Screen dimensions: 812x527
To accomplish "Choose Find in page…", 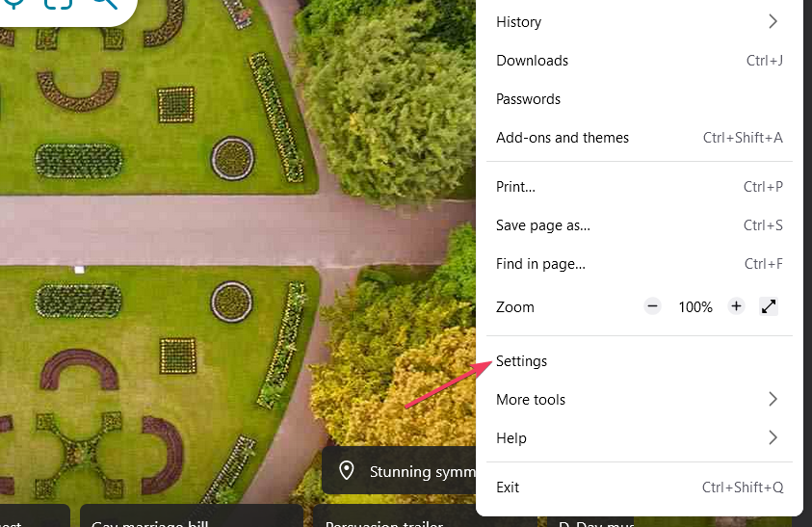I will [639, 264].
